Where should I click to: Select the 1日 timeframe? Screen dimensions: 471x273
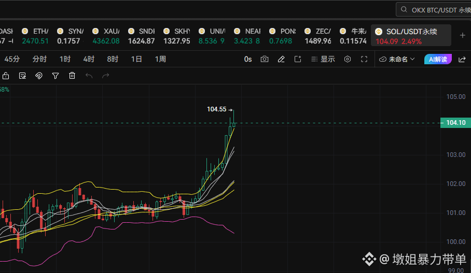coord(136,59)
